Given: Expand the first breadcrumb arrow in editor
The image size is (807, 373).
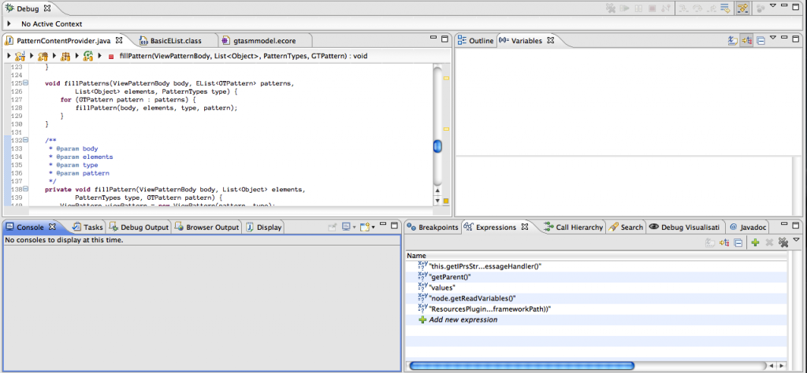Looking at the screenshot, I should tap(9, 56).
